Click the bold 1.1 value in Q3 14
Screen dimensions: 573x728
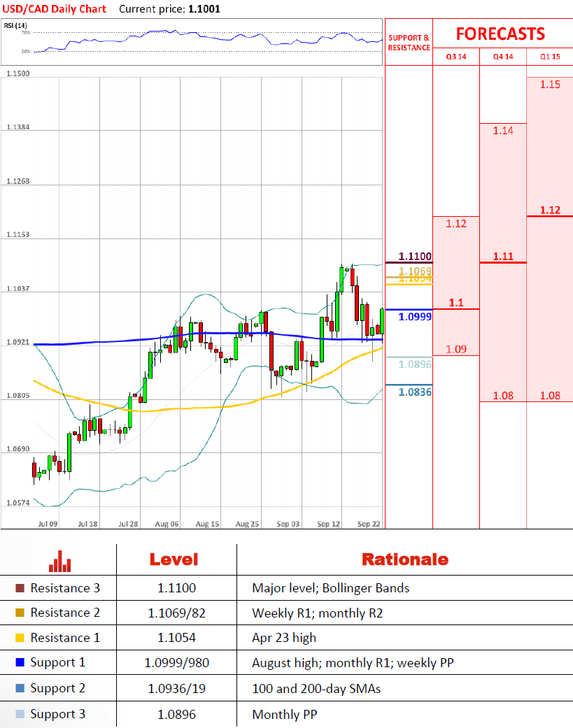(x=456, y=303)
